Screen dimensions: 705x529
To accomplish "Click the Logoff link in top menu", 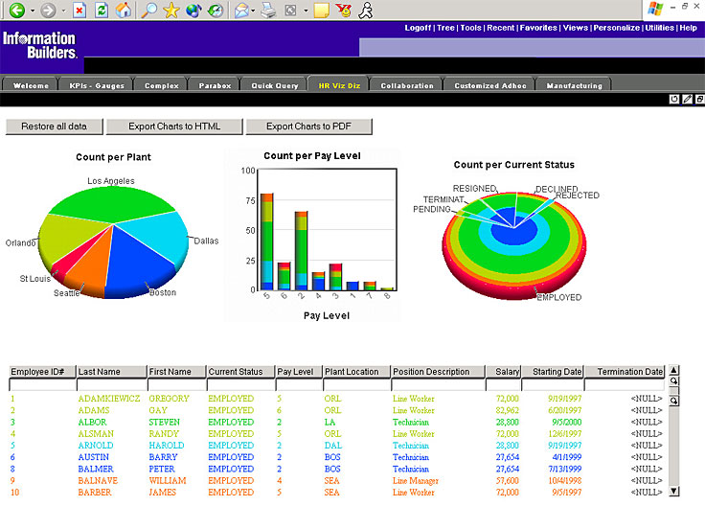I will (x=418, y=28).
